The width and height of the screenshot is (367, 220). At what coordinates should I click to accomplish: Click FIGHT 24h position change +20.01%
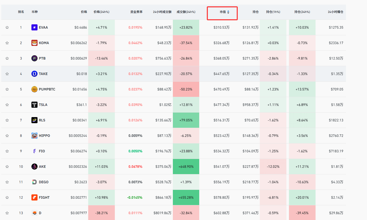[x=302, y=197]
